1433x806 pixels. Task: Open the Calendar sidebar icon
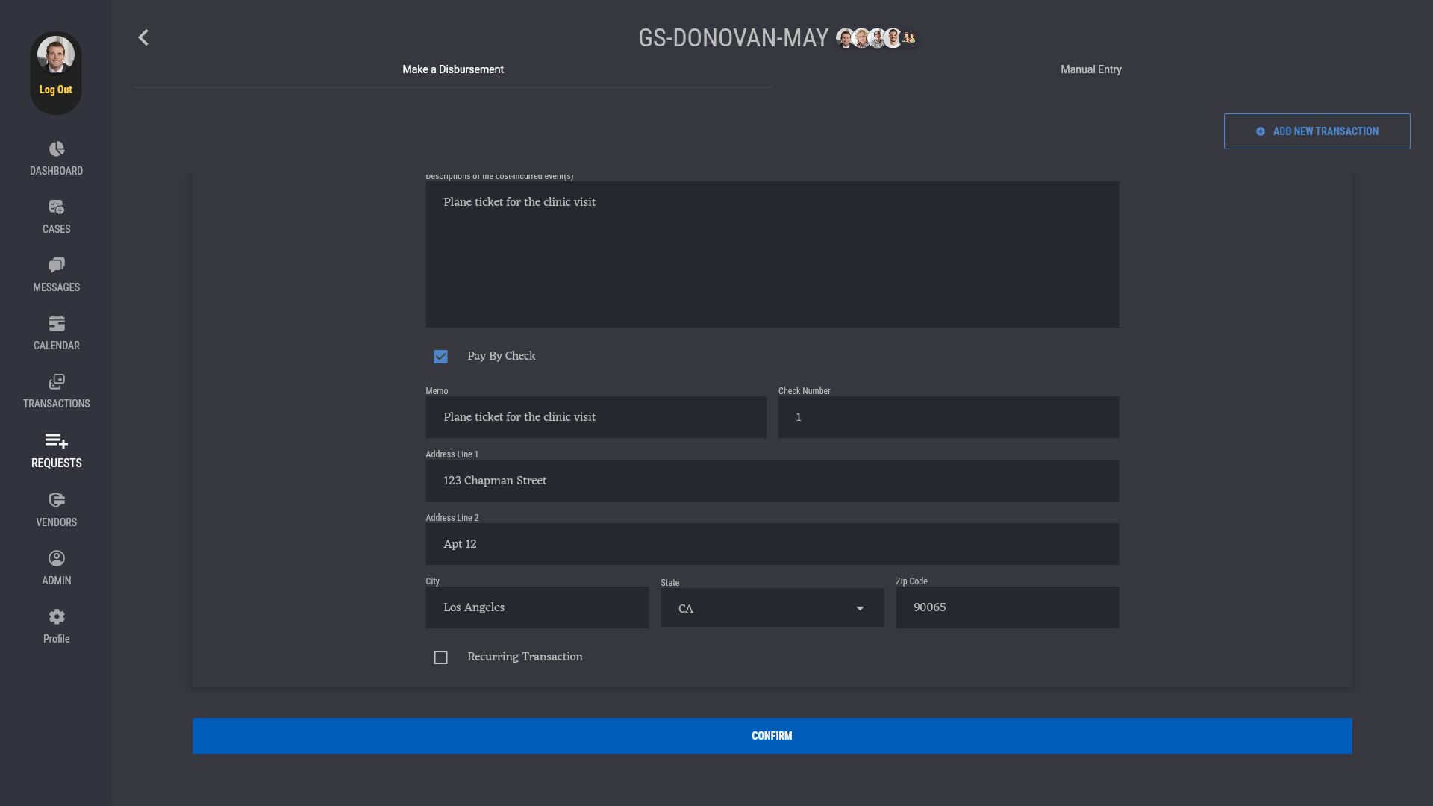pyautogui.click(x=57, y=324)
